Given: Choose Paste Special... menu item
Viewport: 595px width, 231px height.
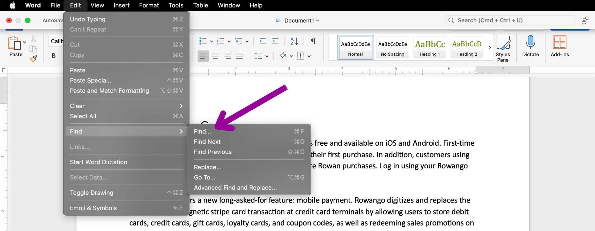Looking at the screenshot, I should pos(126,80).
